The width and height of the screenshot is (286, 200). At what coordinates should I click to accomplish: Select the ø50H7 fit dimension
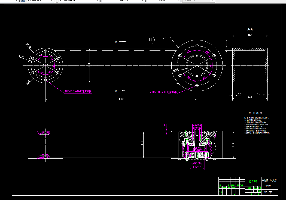point(197,125)
